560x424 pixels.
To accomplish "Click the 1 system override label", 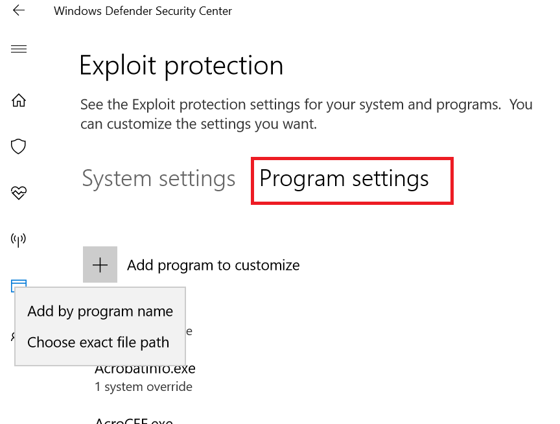I will tap(143, 386).
